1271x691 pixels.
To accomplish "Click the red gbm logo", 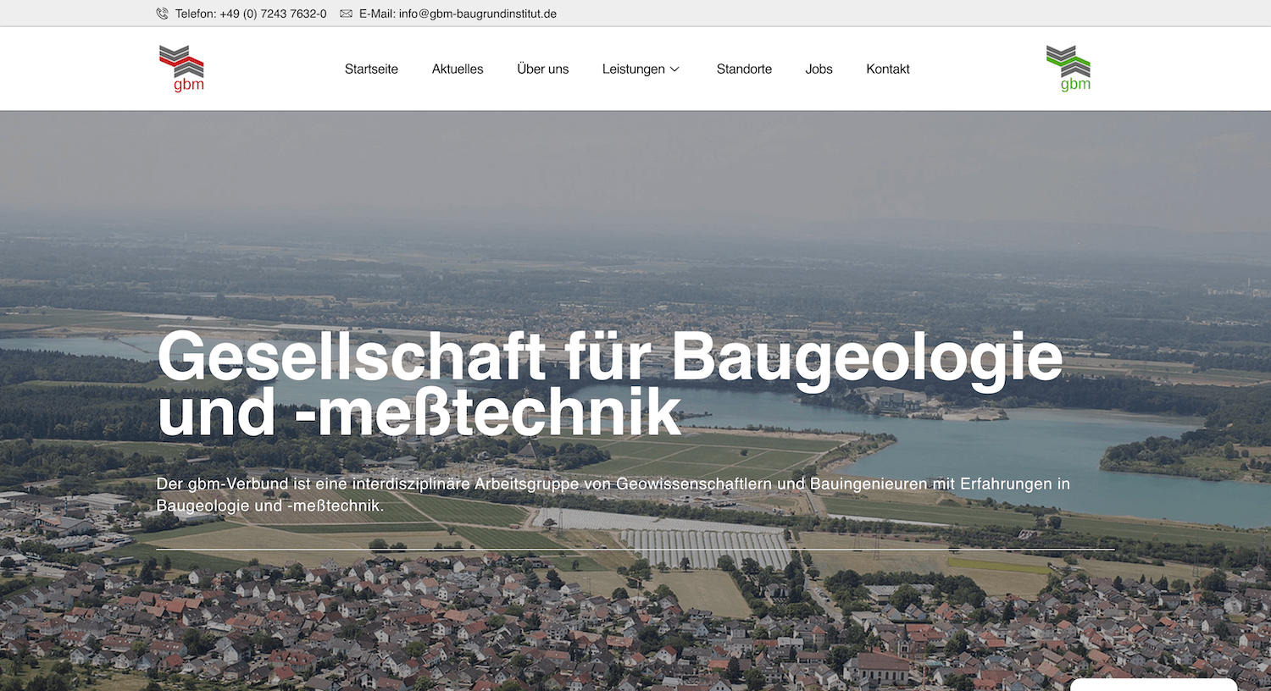I will tap(181, 69).
